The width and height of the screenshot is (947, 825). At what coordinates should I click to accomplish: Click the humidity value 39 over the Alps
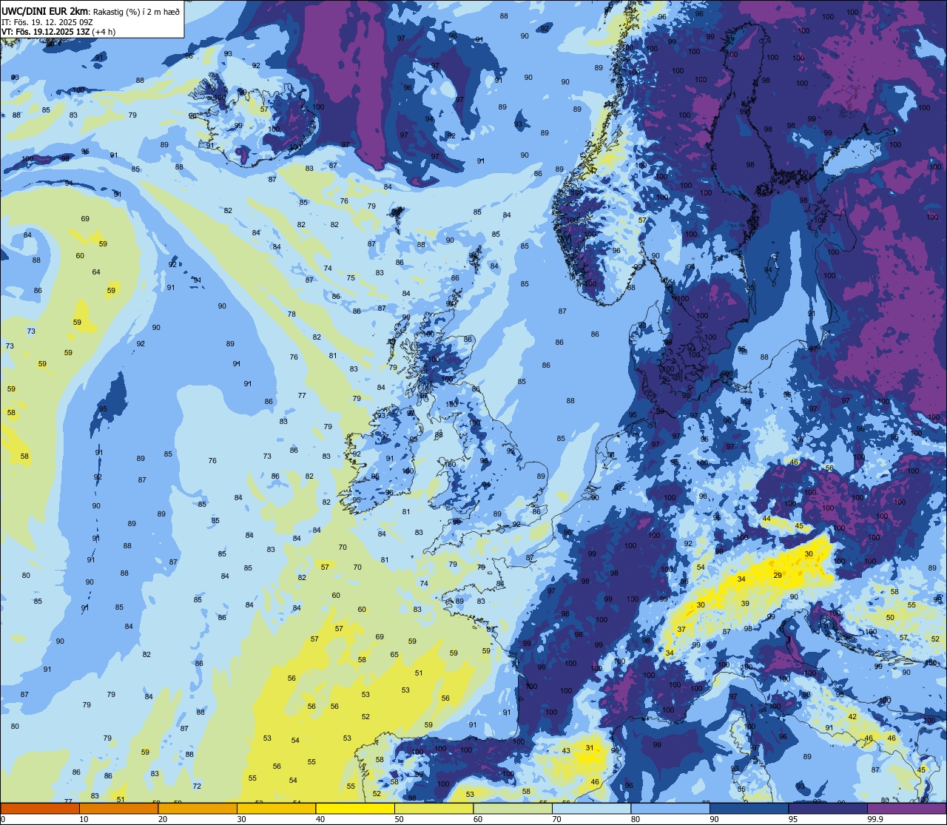pyautogui.click(x=745, y=604)
